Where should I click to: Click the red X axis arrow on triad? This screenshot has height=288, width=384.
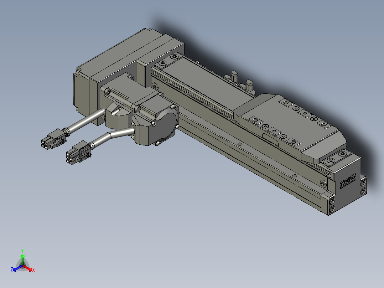click(28, 268)
